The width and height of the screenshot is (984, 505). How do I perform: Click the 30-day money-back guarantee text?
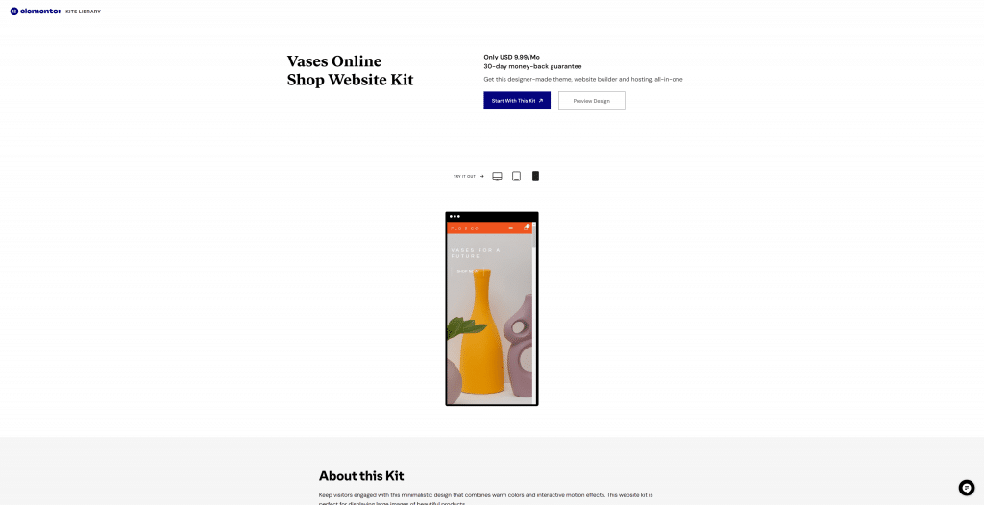click(x=532, y=66)
